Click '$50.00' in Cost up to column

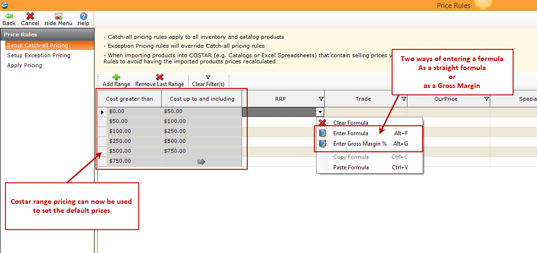202,112
